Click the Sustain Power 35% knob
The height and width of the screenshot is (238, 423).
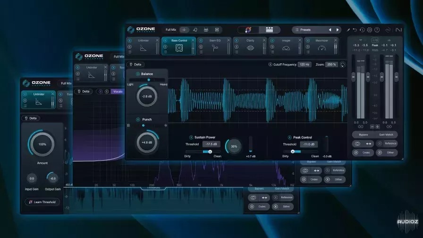(234, 146)
